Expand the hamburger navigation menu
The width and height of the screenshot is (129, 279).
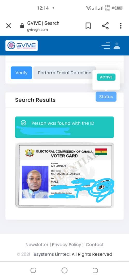coord(106,46)
